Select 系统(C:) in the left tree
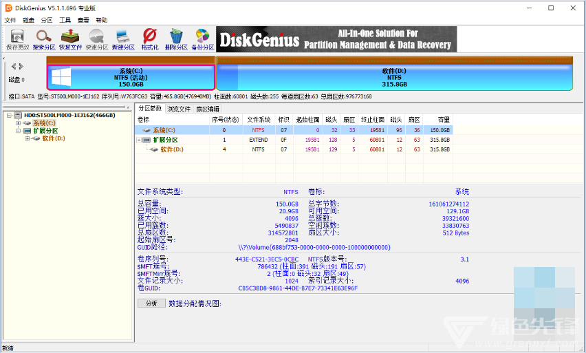586x353 pixels. tap(44, 123)
